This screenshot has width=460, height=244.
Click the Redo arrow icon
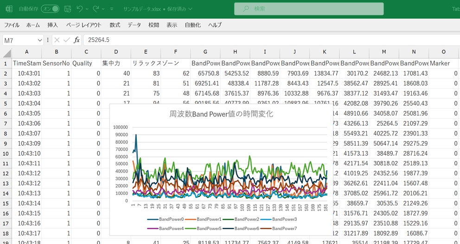point(96,9)
